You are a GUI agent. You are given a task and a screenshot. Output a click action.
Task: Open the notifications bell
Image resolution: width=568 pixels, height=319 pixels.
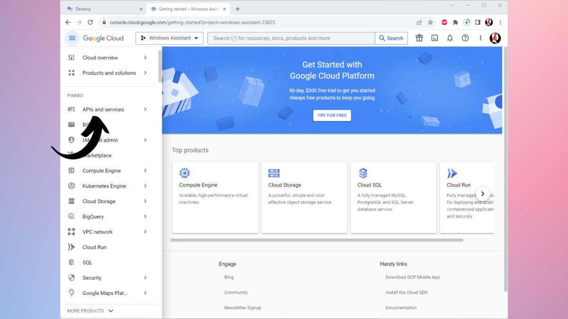[x=450, y=38]
